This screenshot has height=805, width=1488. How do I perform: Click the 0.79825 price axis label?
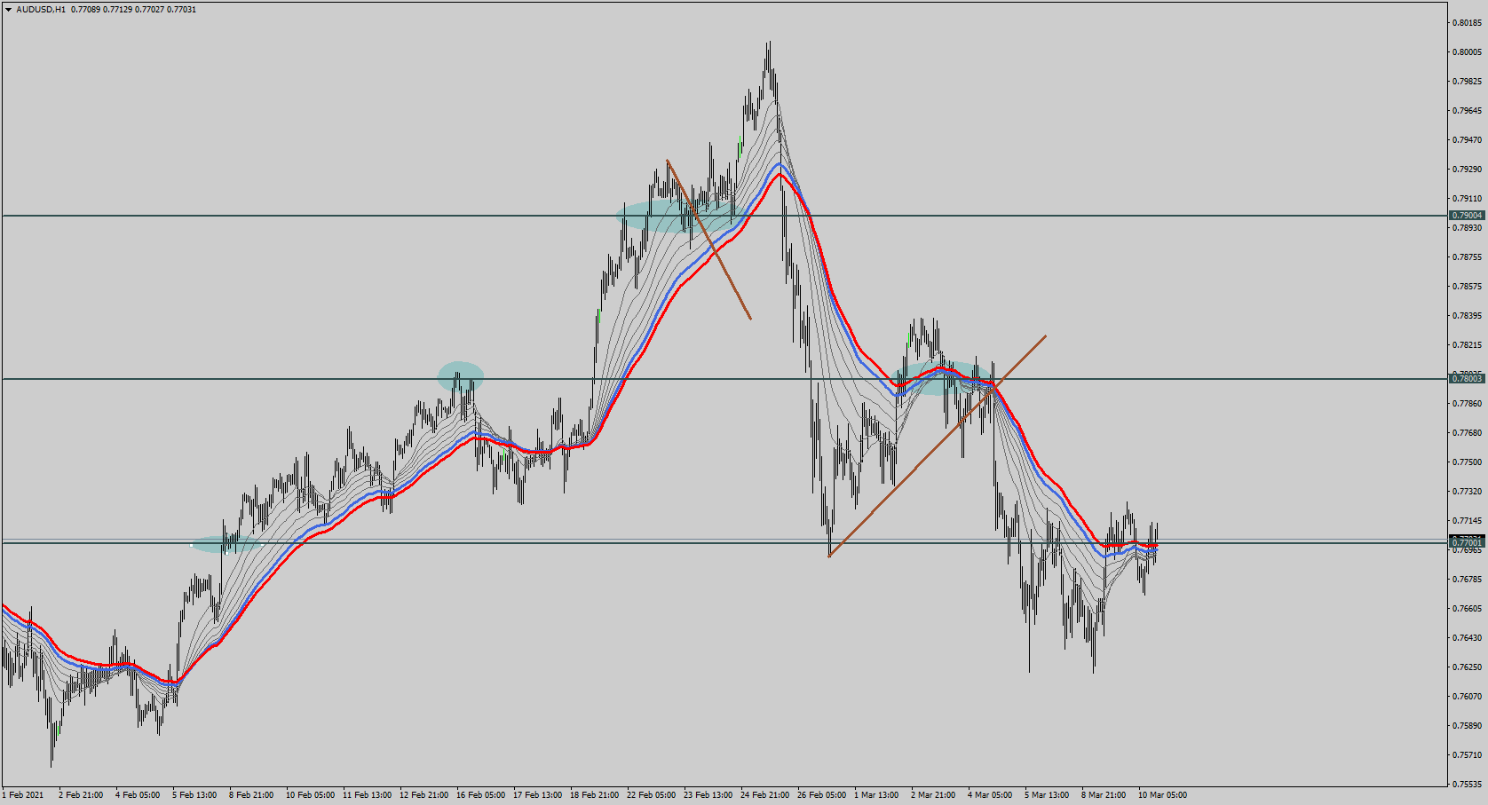1468,82
